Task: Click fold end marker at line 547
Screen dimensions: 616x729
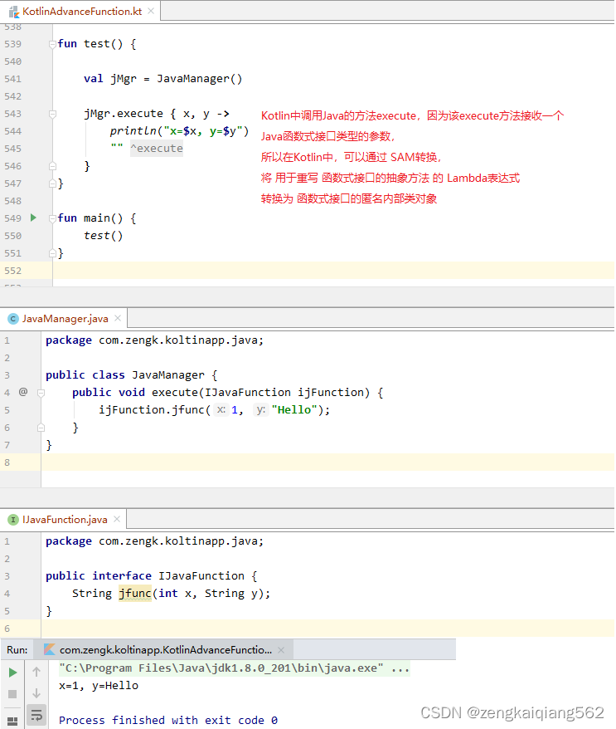Action: tap(52, 183)
